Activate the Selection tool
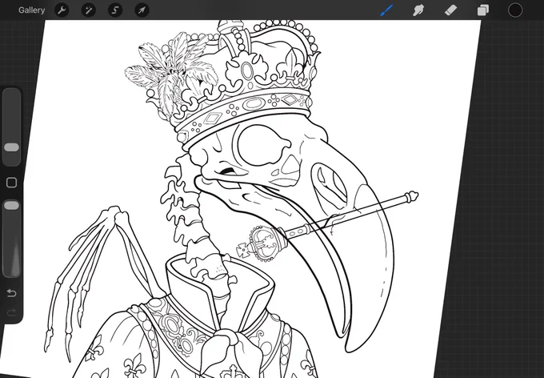The height and width of the screenshot is (378, 544). point(115,10)
